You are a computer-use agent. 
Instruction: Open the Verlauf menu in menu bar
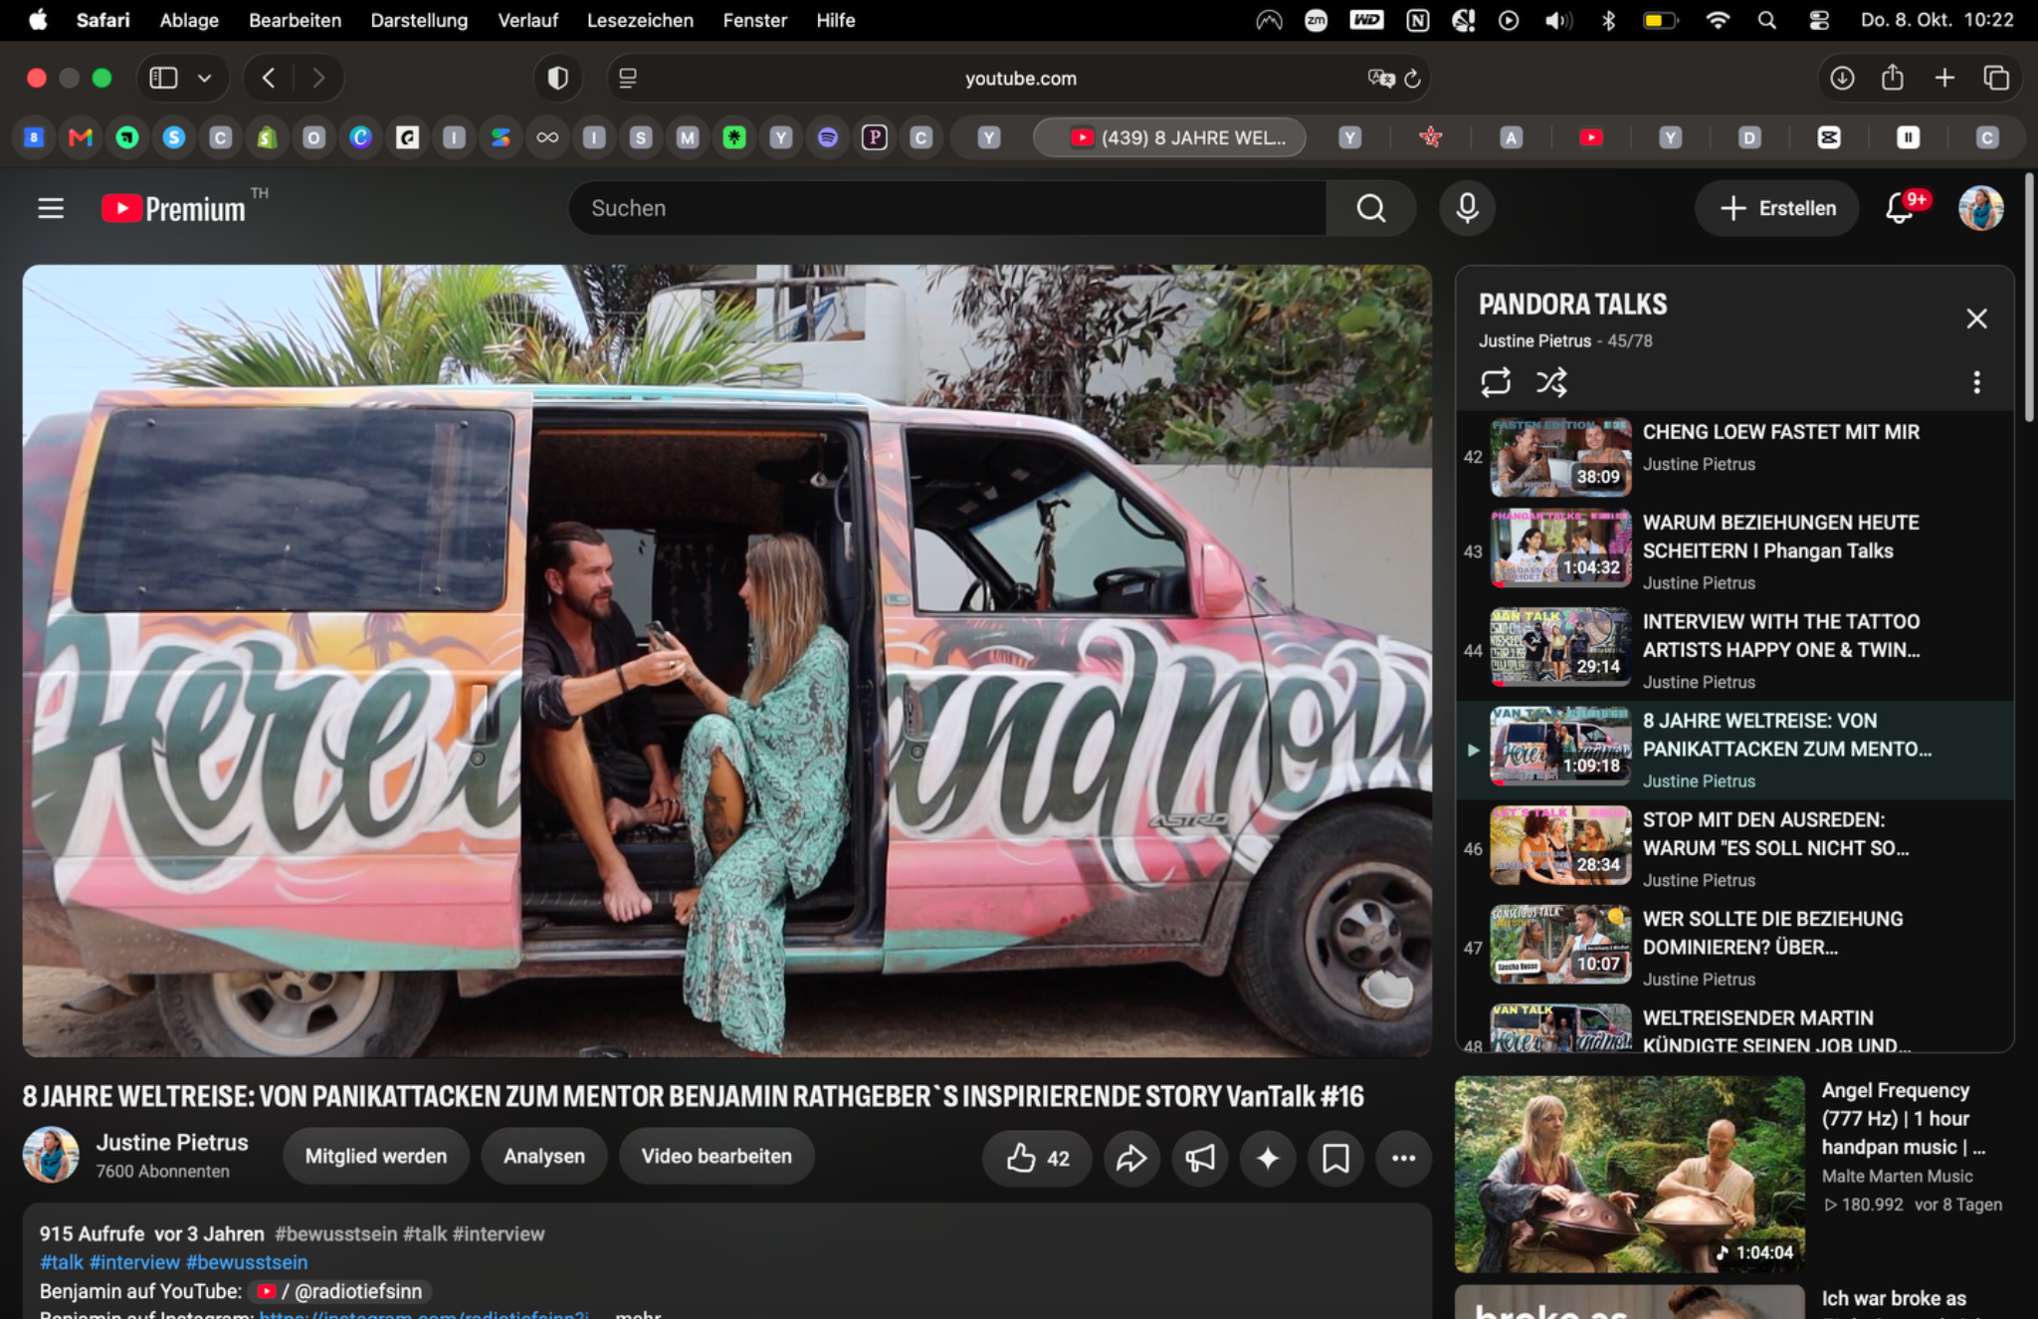[527, 20]
